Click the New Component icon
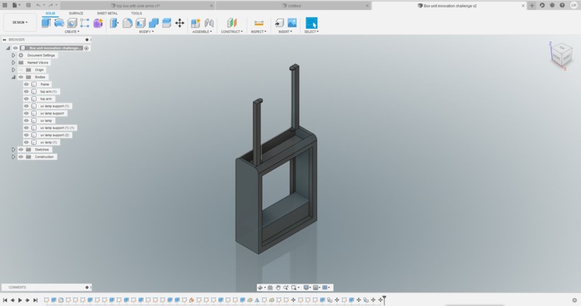 (195, 23)
